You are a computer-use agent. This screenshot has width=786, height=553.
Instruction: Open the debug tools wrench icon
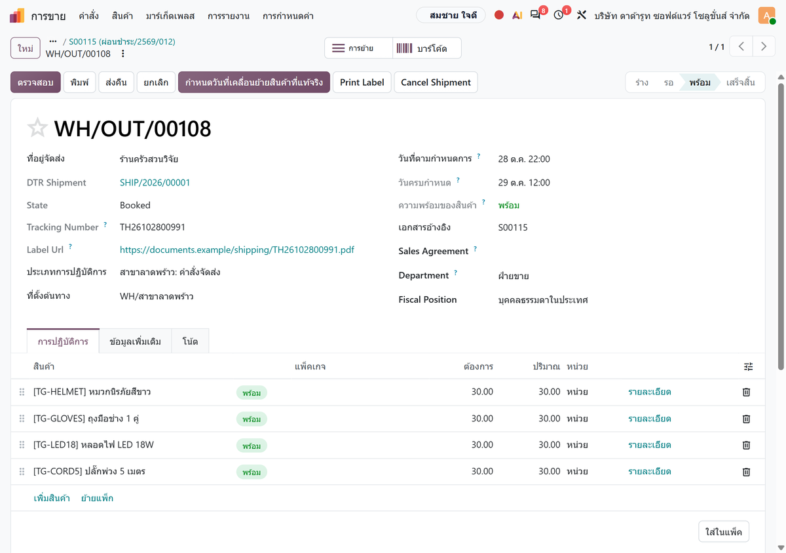point(581,15)
